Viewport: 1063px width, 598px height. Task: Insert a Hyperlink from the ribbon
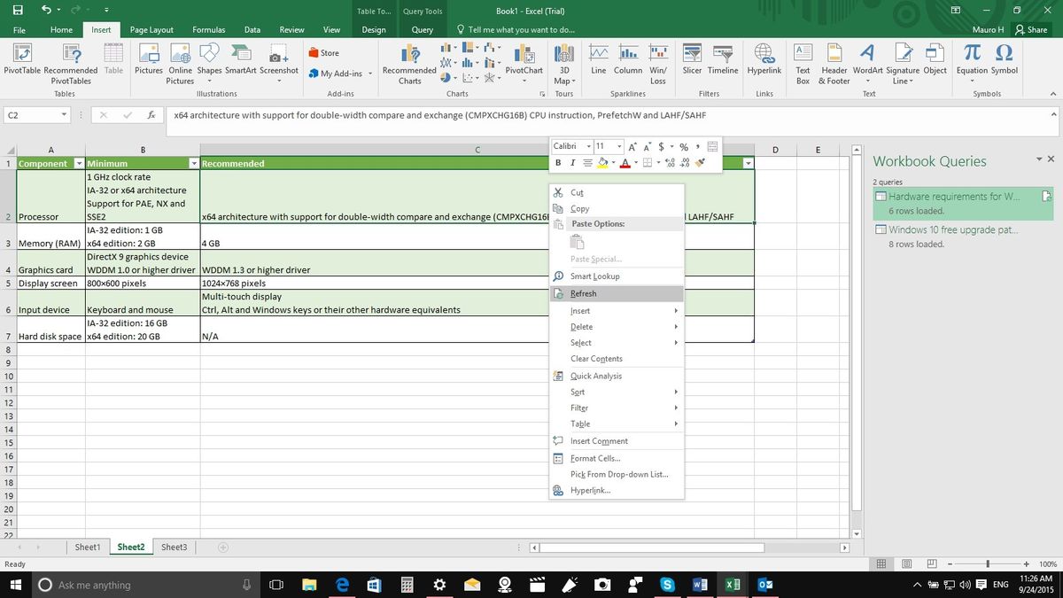[764, 62]
